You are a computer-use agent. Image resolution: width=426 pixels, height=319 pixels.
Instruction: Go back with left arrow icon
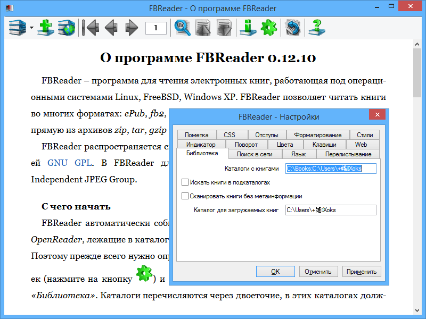(x=111, y=28)
